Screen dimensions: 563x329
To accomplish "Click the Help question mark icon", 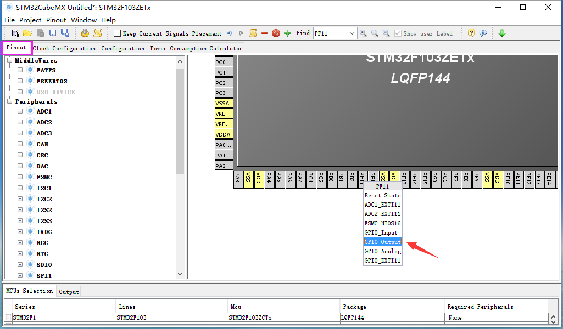I will point(471,33).
